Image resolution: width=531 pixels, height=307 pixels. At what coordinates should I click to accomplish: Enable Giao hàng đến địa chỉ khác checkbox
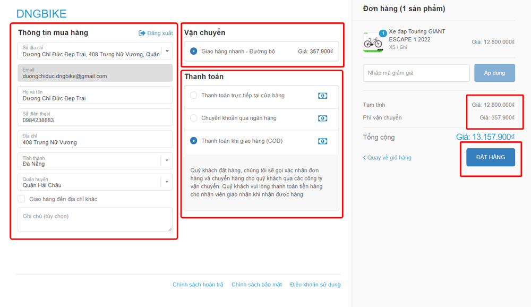pos(22,199)
